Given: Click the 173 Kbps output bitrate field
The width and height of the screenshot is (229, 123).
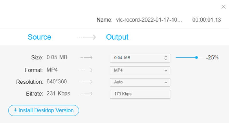Looking at the screenshot, I should (140, 94).
